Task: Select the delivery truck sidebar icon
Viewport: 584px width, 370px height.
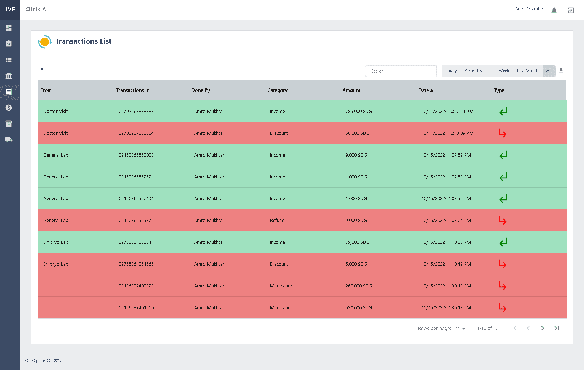Action: [x=9, y=139]
